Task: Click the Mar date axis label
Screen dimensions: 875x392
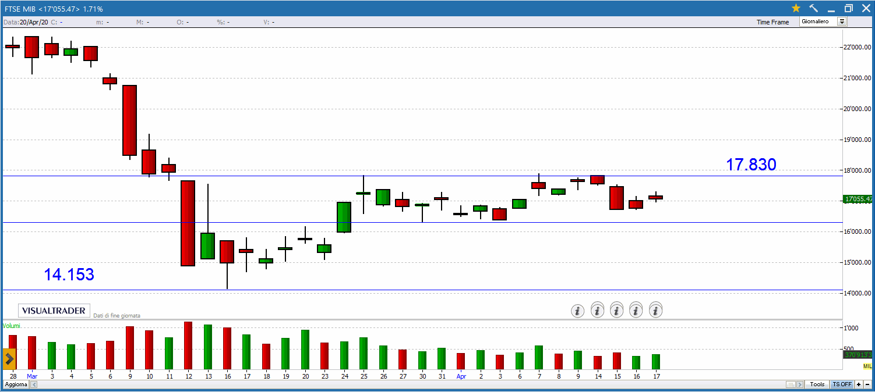Action: tap(32, 376)
